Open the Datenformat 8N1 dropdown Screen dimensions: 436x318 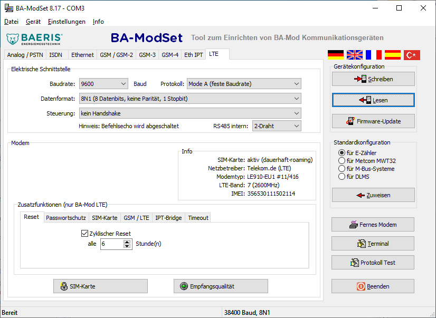click(190, 99)
